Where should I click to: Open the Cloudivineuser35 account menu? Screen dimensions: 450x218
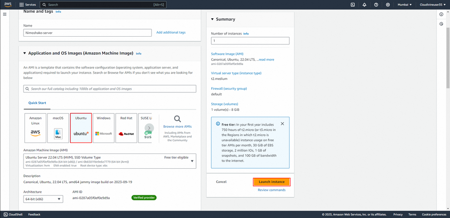tap(433, 5)
